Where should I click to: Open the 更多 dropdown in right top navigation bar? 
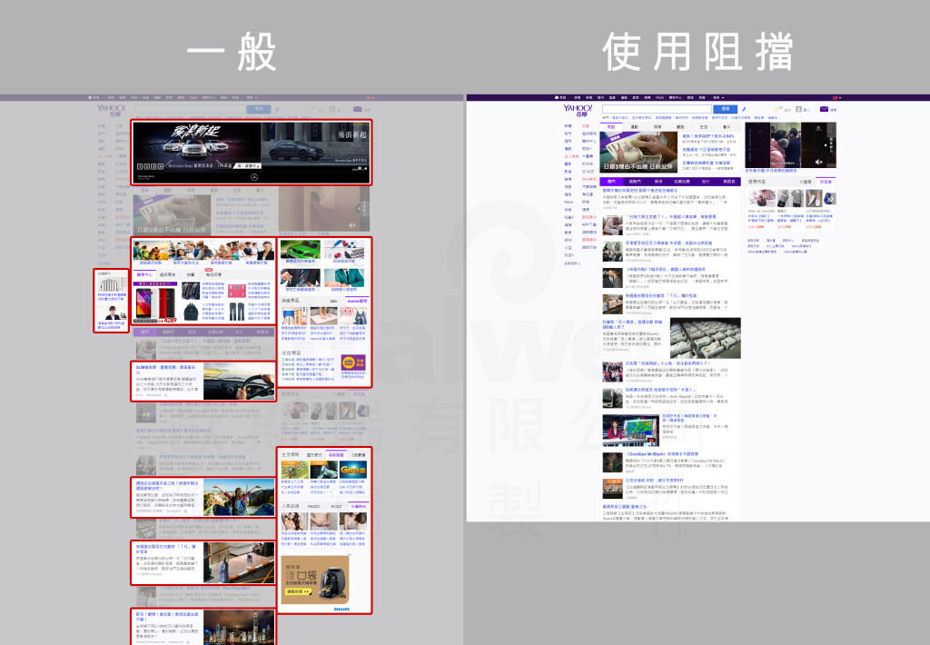pos(717,97)
